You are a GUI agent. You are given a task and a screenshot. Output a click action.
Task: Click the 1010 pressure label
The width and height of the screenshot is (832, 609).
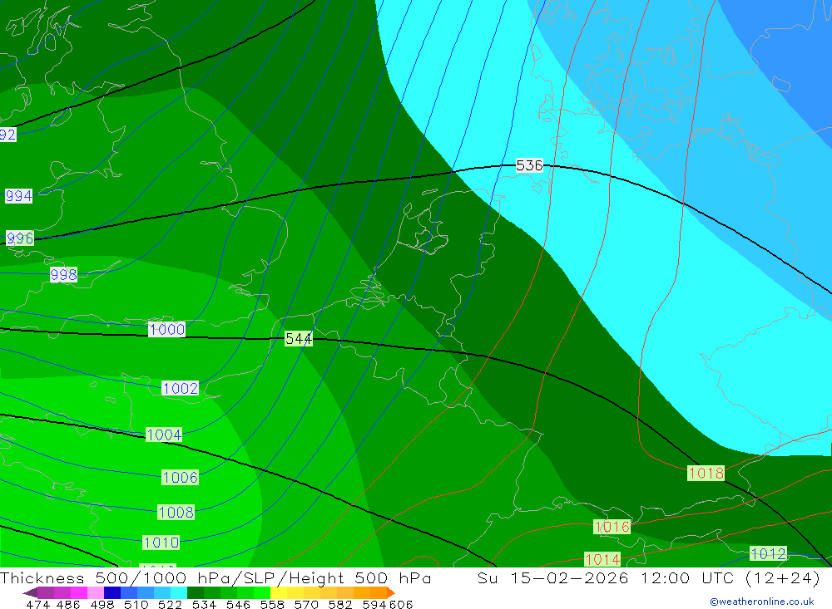click(161, 543)
